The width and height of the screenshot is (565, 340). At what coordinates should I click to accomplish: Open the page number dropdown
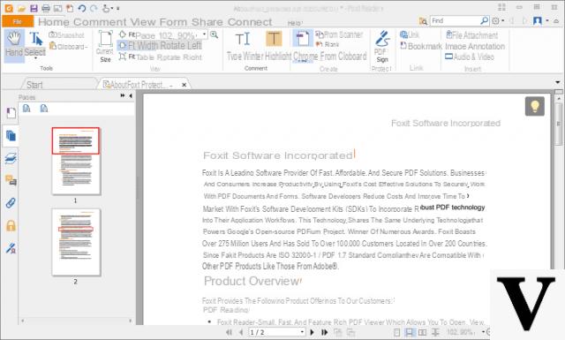[302, 332]
